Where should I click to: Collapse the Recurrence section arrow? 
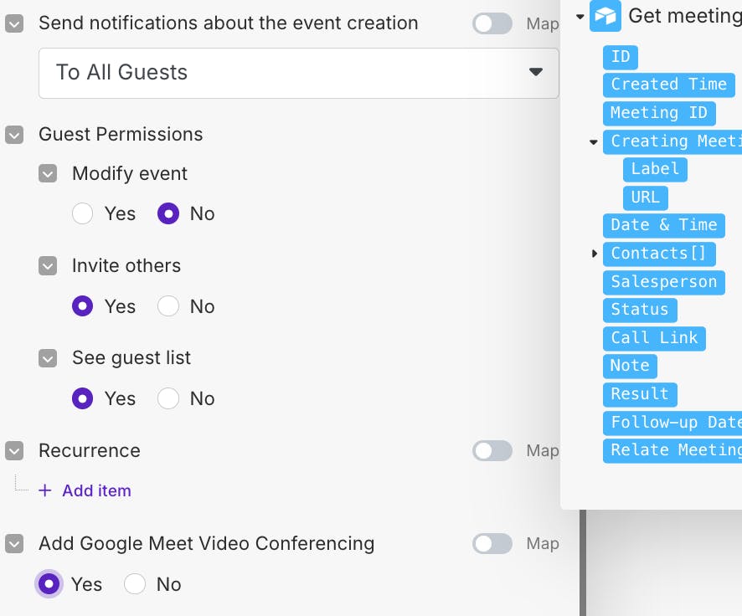(14, 451)
